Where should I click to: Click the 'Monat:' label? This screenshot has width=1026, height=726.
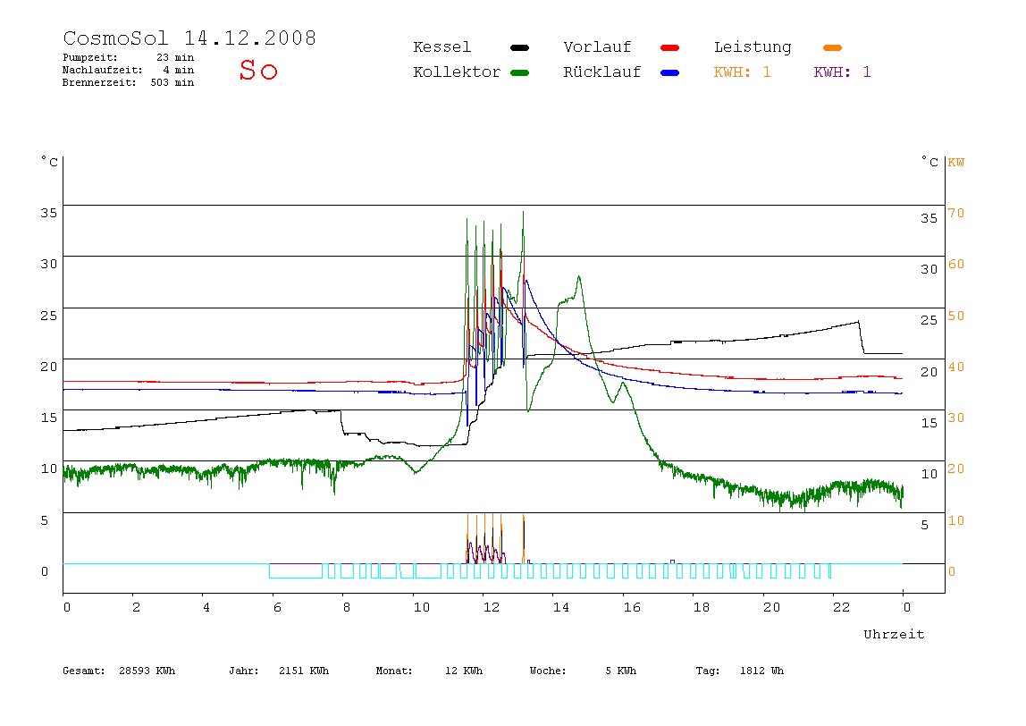(x=394, y=671)
